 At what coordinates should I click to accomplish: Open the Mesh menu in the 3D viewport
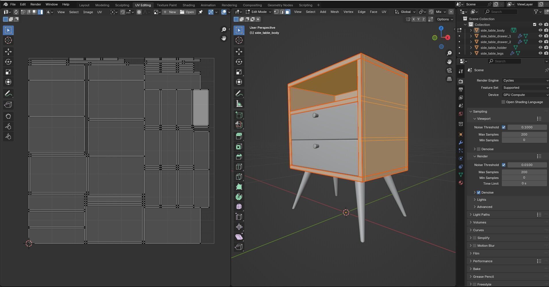(334, 12)
